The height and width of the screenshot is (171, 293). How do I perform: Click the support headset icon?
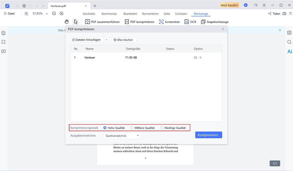point(255,5)
